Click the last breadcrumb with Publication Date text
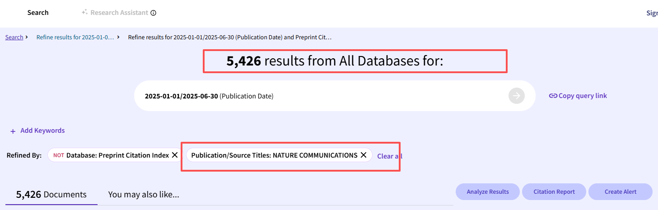Viewport: 658px width, 210px height. pos(229,37)
